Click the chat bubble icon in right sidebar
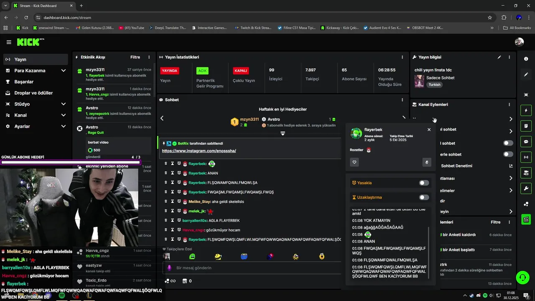This screenshot has height=301, width=535. click(526, 142)
